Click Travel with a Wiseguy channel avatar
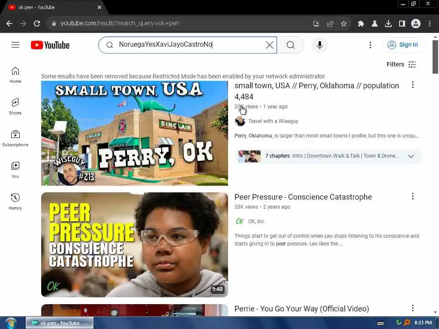This screenshot has height=329, width=439. click(x=240, y=121)
